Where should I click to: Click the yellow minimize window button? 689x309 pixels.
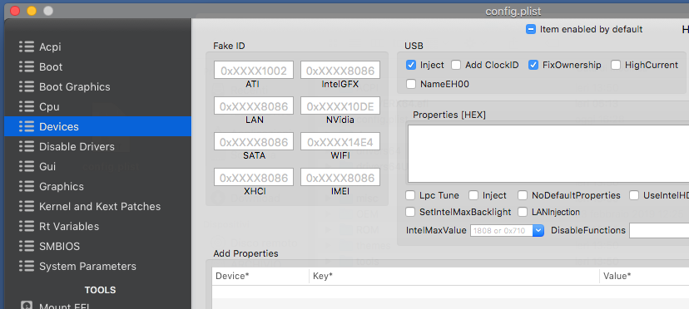32,11
